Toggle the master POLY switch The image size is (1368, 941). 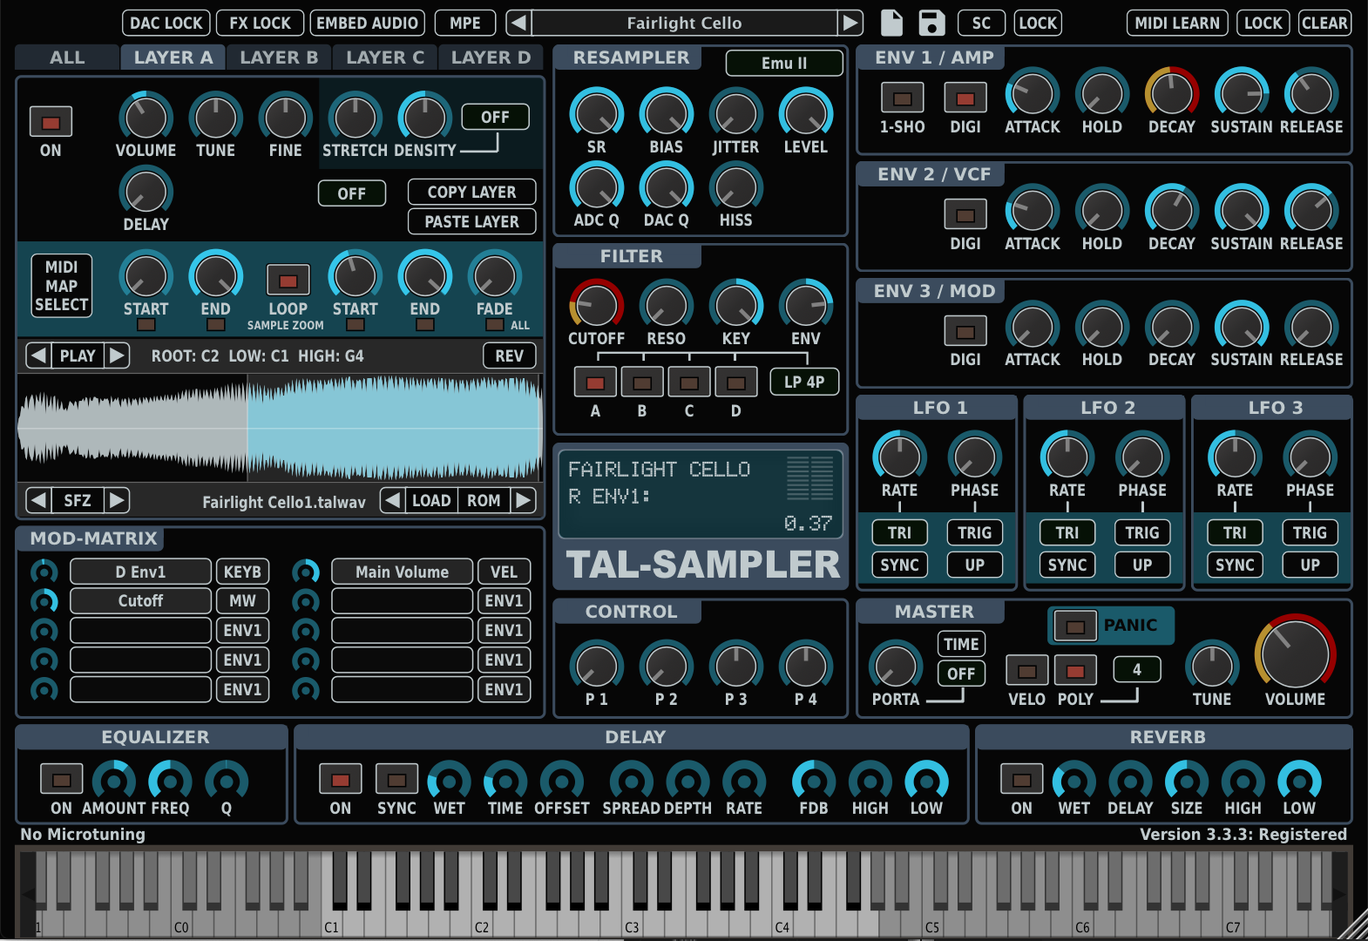[x=1075, y=671]
